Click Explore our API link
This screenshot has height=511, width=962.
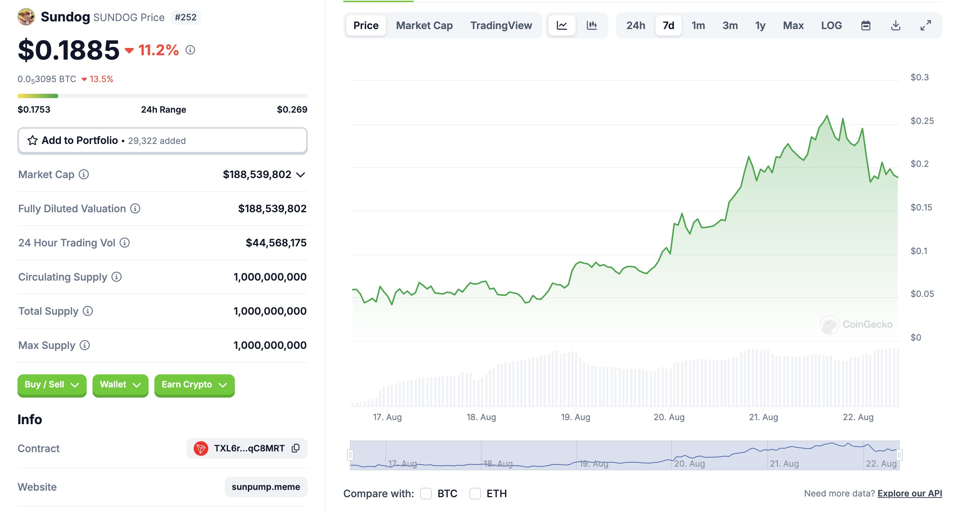coord(910,493)
